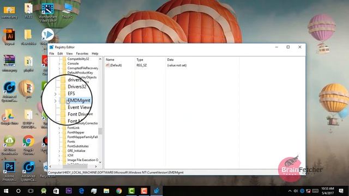Open the Favorites menu
This screenshot has height=196, width=349.
coord(82,53)
